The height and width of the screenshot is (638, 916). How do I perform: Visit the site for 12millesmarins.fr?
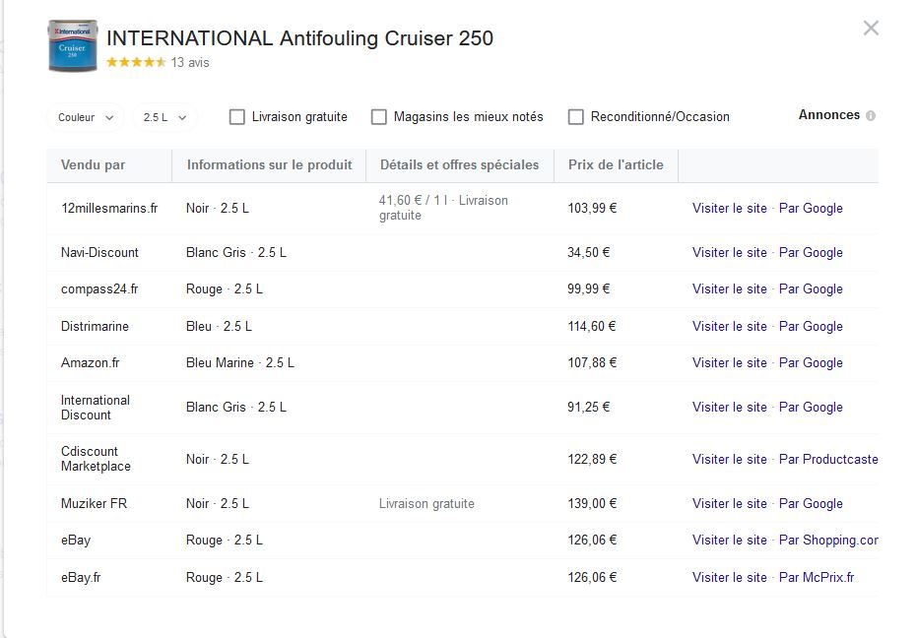click(729, 209)
